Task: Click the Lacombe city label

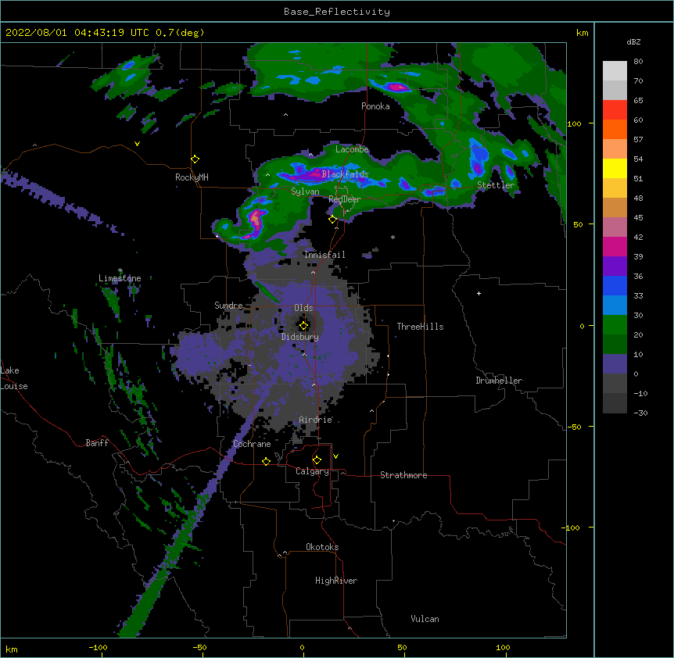Action: (x=352, y=149)
